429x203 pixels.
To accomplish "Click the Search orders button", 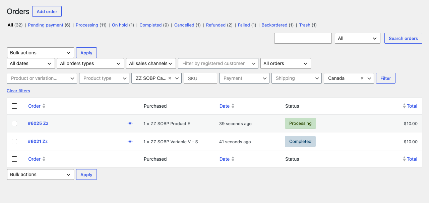I will click(x=403, y=38).
